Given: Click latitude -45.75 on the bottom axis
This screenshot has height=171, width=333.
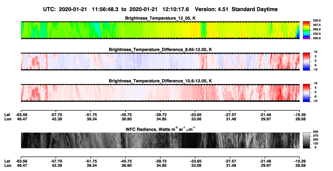Looking at the screenshot, I should point(126,161).
